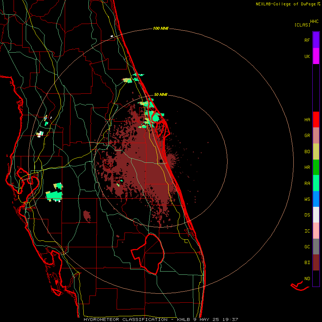Click the UK magenta legend swatch
Screen dimensions: 322x322
(x=316, y=56)
